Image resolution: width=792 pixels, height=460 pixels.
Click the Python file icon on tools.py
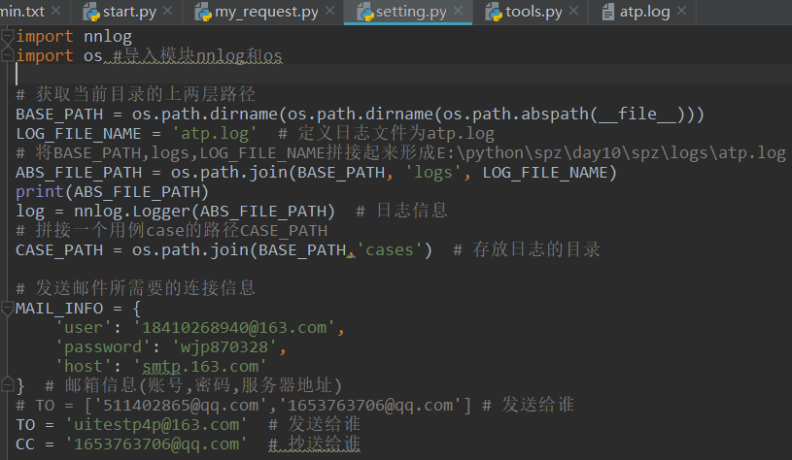tap(494, 12)
